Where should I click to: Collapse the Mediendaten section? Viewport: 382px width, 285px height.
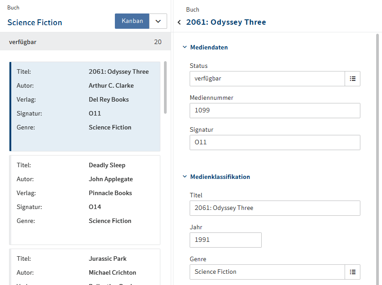[184, 47]
